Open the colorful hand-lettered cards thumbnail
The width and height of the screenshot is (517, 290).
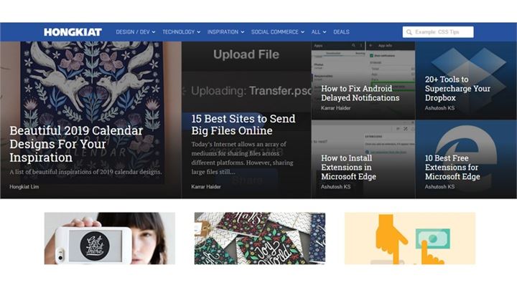[259, 238]
